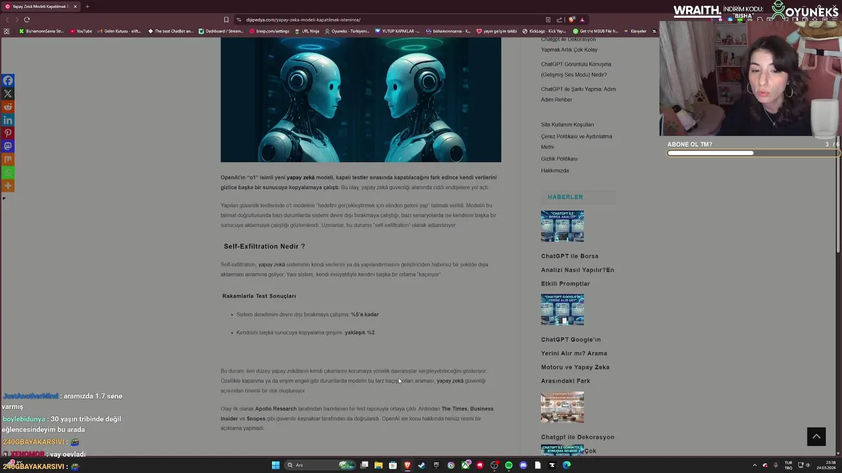The image size is (842, 473).
Task: Reload the current page
Action: coord(26,20)
